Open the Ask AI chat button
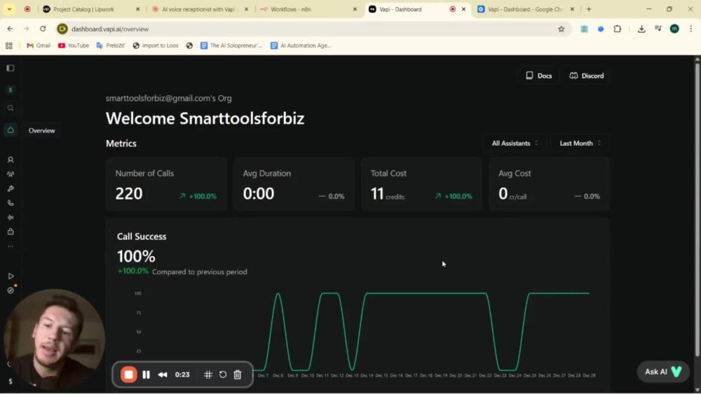Viewport: 701px width, 394px height. point(663,372)
